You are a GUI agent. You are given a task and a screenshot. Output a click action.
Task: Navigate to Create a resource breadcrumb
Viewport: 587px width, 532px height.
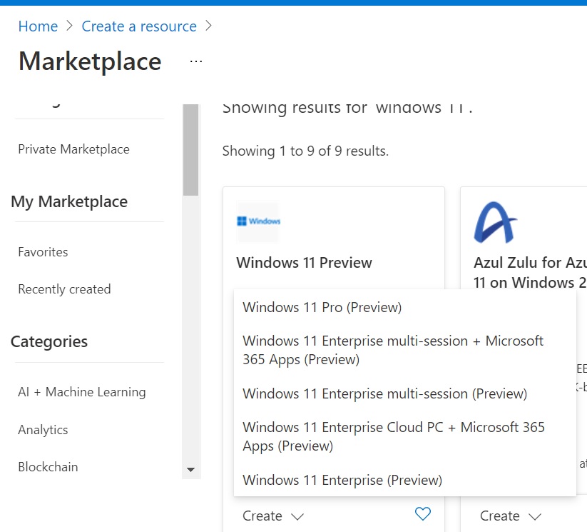(x=139, y=26)
